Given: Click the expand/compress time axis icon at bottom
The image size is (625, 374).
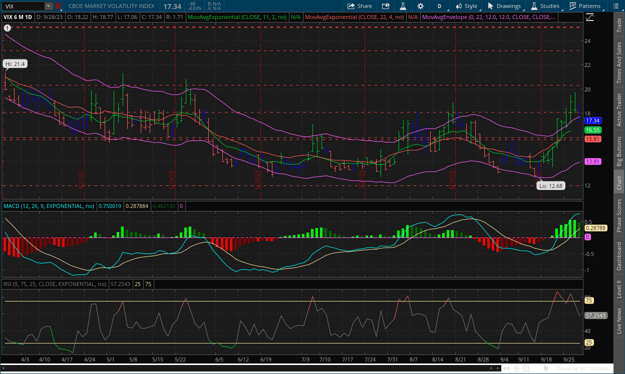Looking at the screenshot, I should click(x=506, y=368).
